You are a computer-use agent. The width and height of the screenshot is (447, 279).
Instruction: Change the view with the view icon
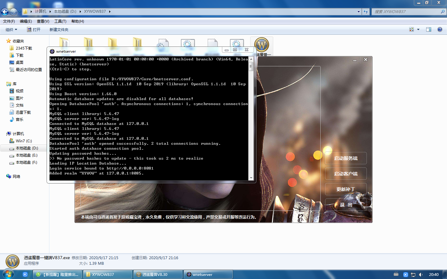(412, 29)
